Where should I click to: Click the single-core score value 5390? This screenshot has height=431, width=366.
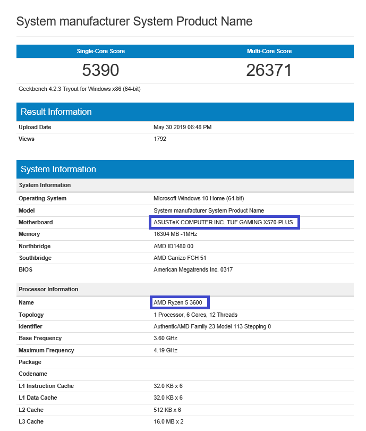[x=100, y=70]
